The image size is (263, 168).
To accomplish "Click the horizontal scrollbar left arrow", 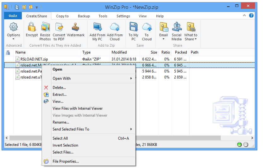I will coord(7,138).
